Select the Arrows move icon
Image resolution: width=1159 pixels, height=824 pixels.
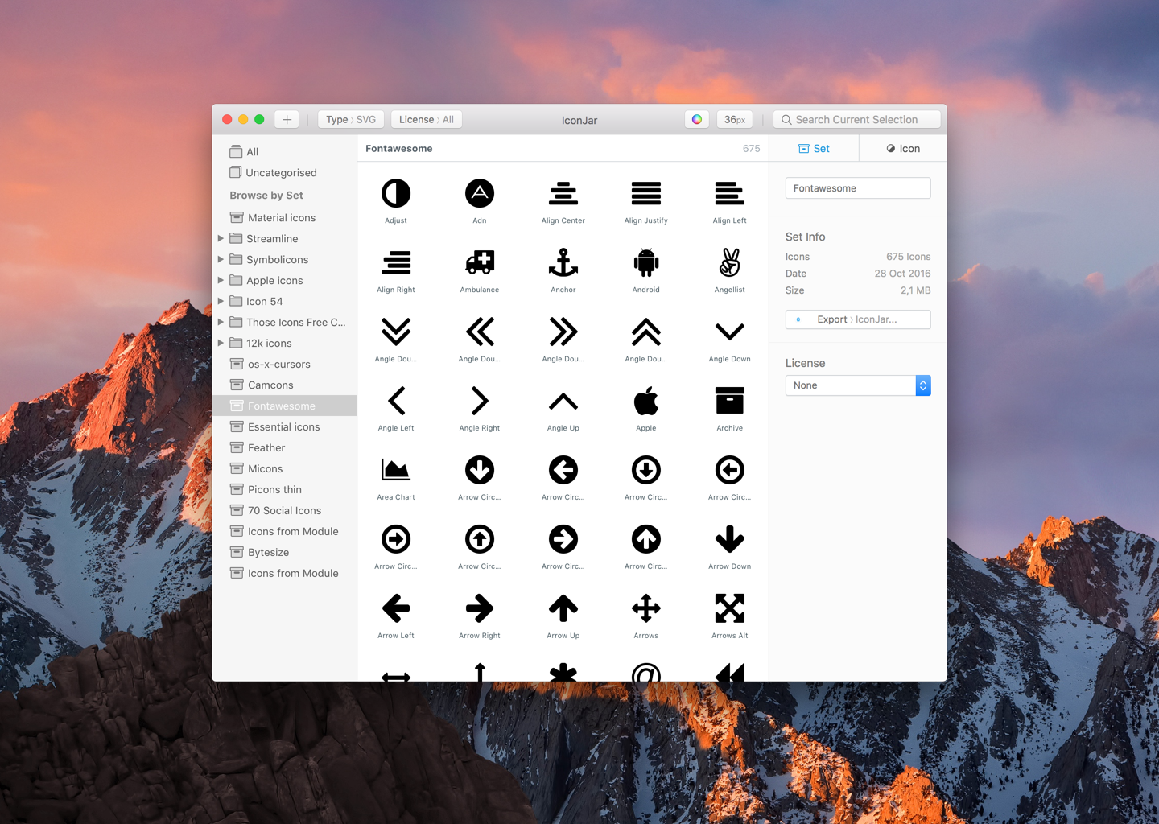coord(646,609)
